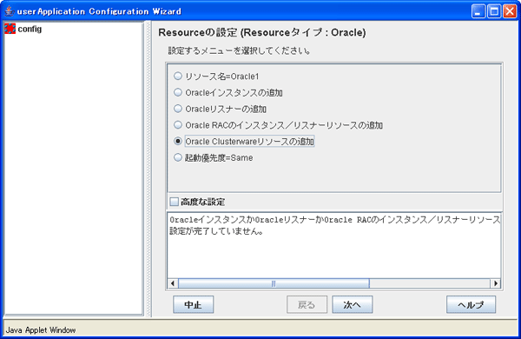Open help with ヘルプ button
Viewport: 521px width, 339px height.
pyautogui.click(x=471, y=304)
